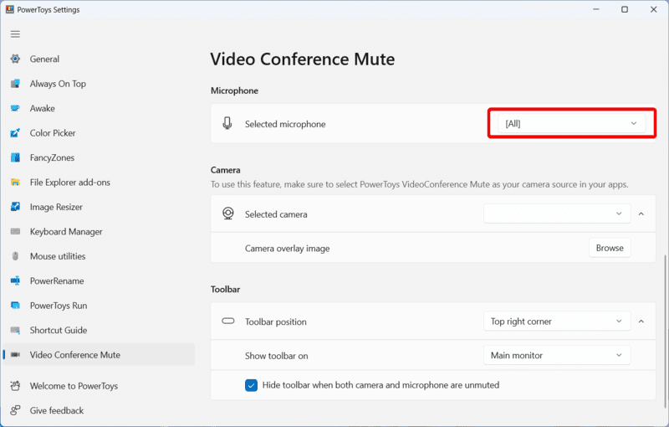Click the Show toolbar on label

pyautogui.click(x=277, y=356)
